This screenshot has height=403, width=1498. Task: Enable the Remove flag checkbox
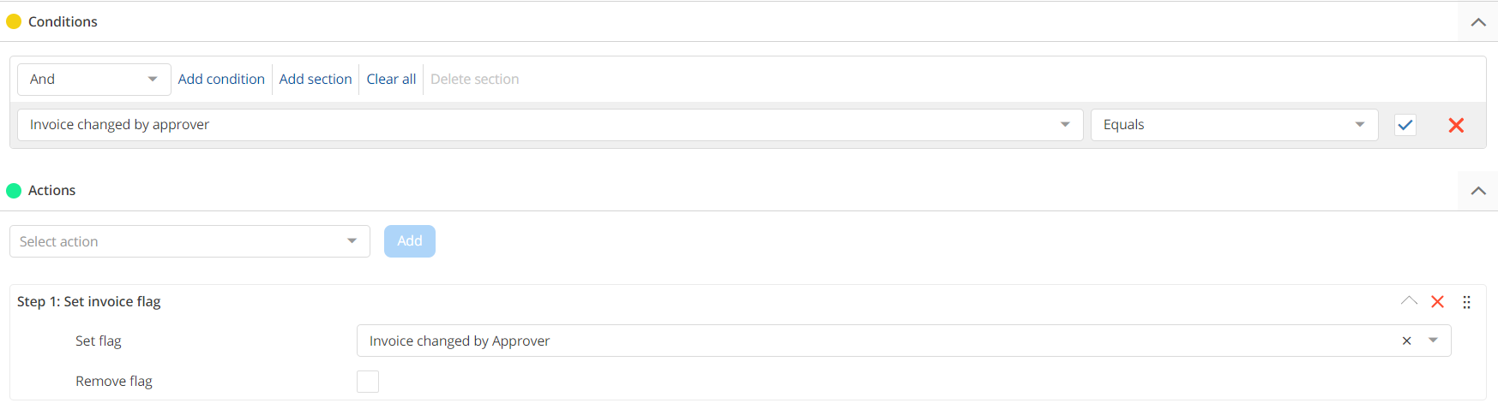point(368,382)
